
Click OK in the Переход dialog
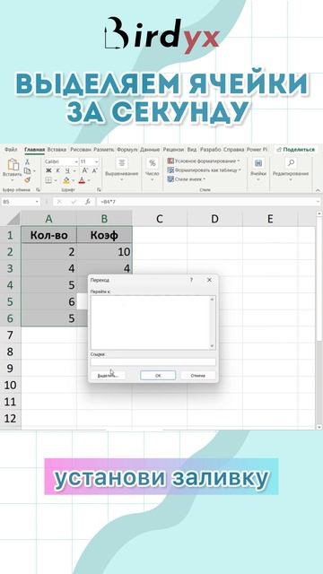(x=158, y=375)
